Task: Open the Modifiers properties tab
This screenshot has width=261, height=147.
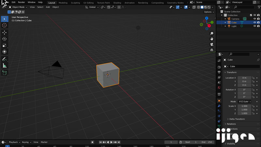Action: pyautogui.click(x=219, y=106)
